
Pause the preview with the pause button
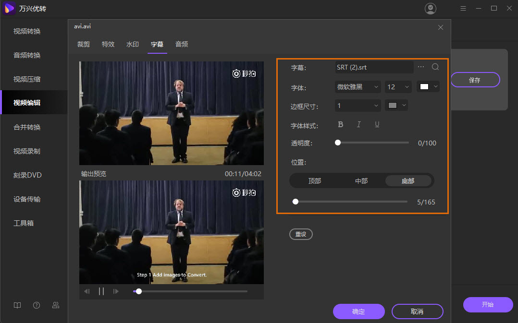(101, 291)
